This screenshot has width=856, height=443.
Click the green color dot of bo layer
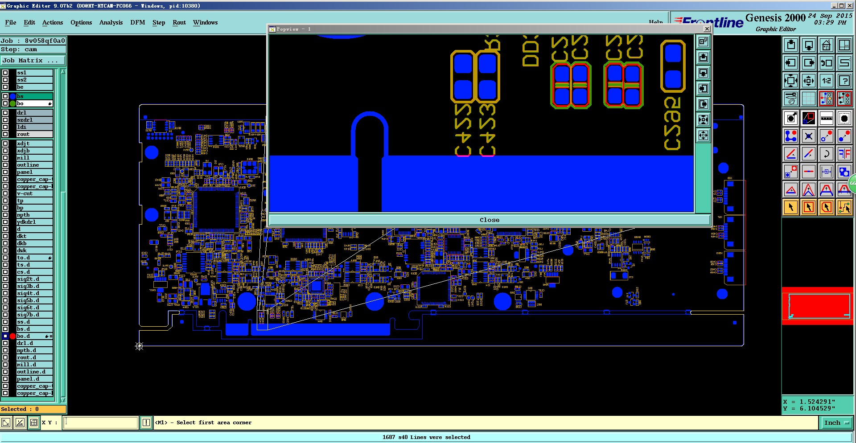(12, 103)
